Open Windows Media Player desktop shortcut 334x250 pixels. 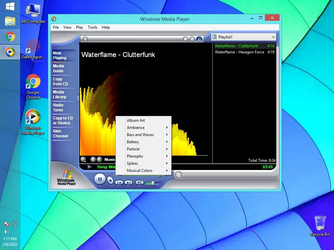point(33,122)
